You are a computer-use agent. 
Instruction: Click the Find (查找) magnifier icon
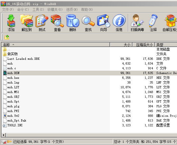88,21
